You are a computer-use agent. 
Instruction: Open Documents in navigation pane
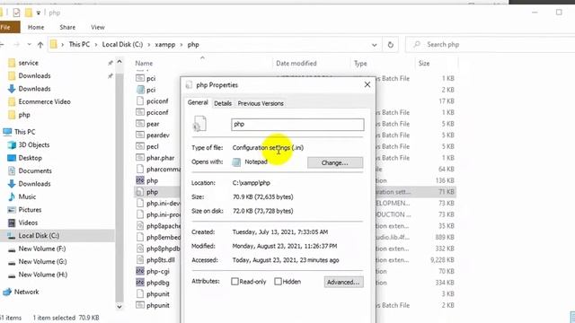[35, 171]
